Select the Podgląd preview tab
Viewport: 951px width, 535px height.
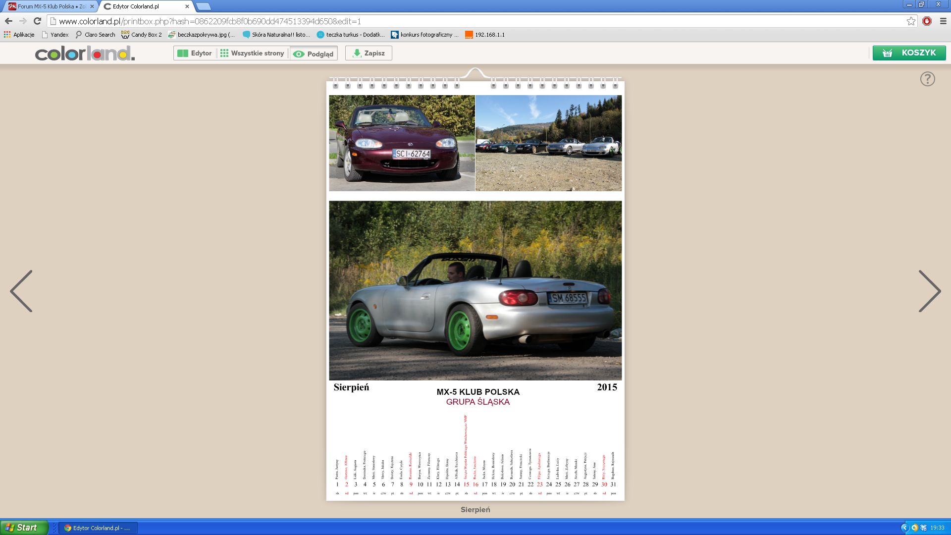[314, 53]
